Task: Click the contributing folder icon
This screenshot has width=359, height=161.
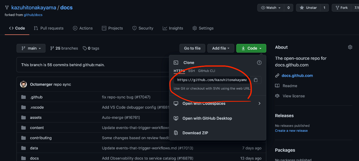Action: [x=24, y=138]
